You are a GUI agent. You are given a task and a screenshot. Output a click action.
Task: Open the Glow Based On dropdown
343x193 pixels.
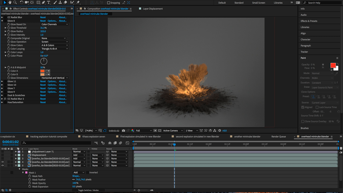[x=54, y=25]
